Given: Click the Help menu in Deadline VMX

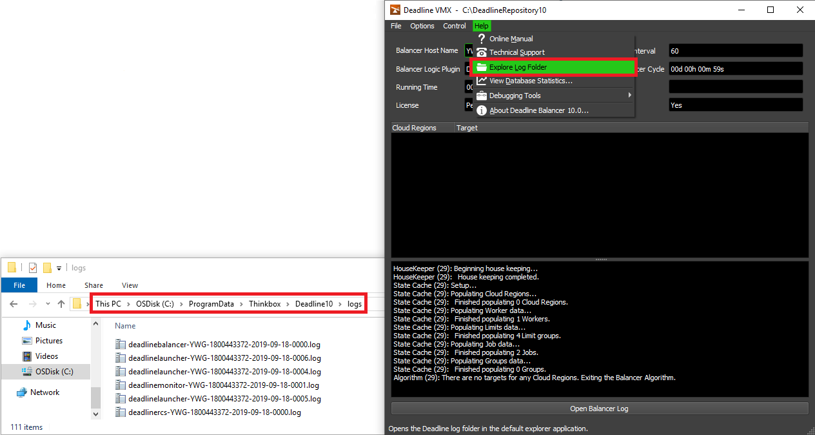Looking at the screenshot, I should 481,26.
